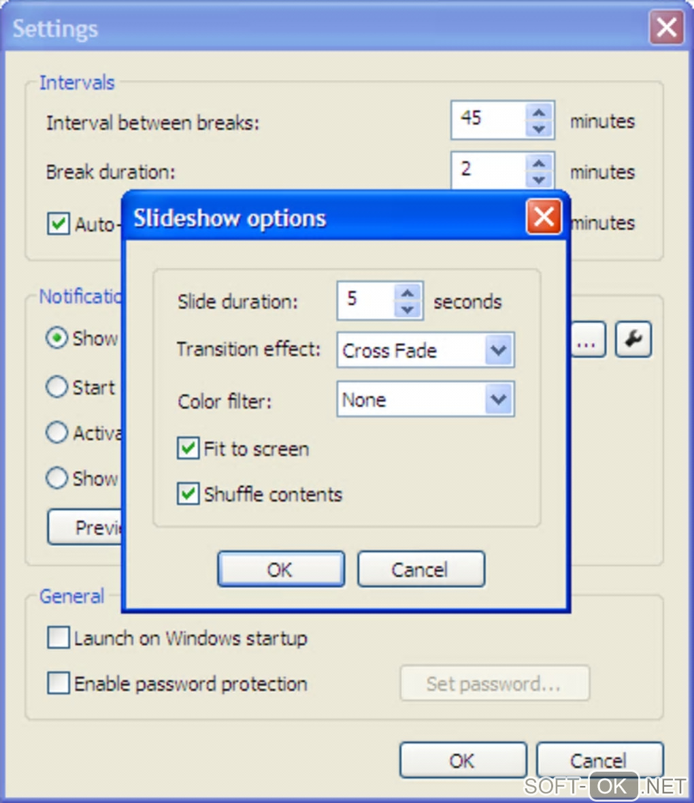This screenshot has height=803, width=694.
Task: Click the browse ellipsis button
Action: pyautogui.click(x=586, y=340)
